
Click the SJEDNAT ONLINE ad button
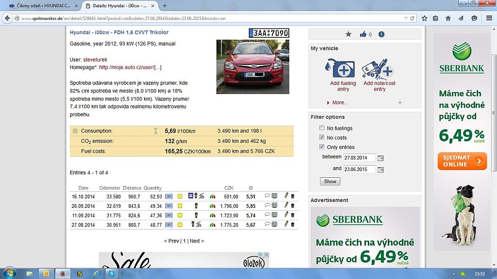[x=462, y=161]
